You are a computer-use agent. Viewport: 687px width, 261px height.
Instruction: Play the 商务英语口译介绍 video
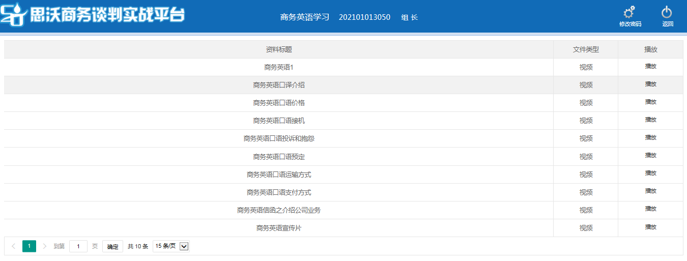pyautogui.click(x=650, y=84)
